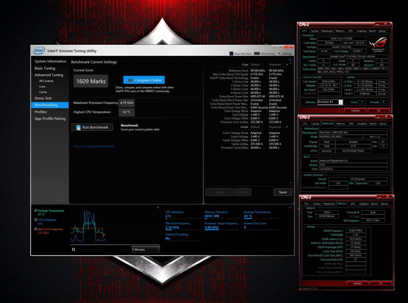
Task: Open the 5 Minutes time range dropdown
Action: 146,249
